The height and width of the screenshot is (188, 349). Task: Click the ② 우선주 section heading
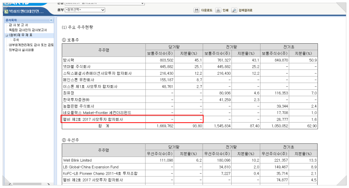(x=70, y=140)
